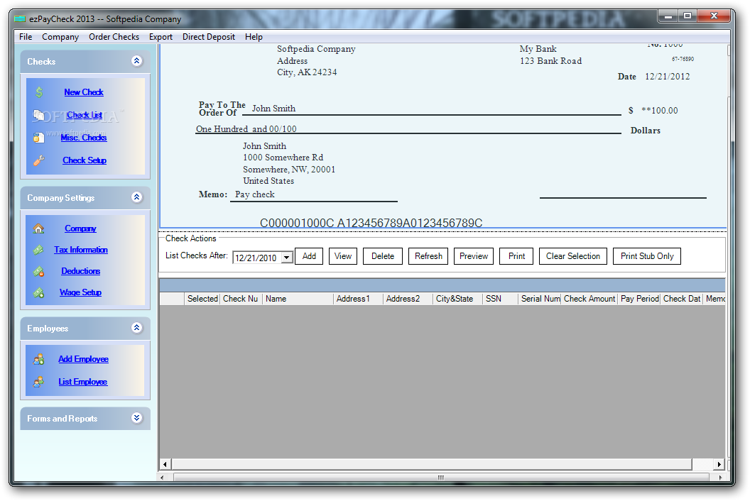Refresh the check list
The width and height of the screenshot is (750, 501).
pyautogui.click(x=428, y=256)
